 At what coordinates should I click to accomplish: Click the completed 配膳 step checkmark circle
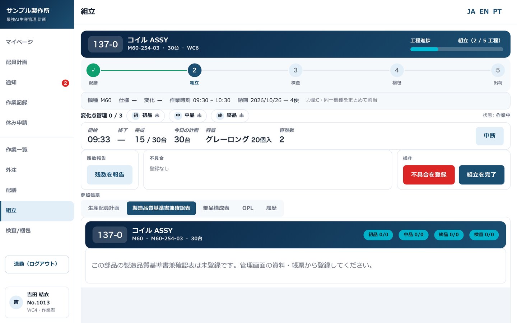[x=93, y=70]
